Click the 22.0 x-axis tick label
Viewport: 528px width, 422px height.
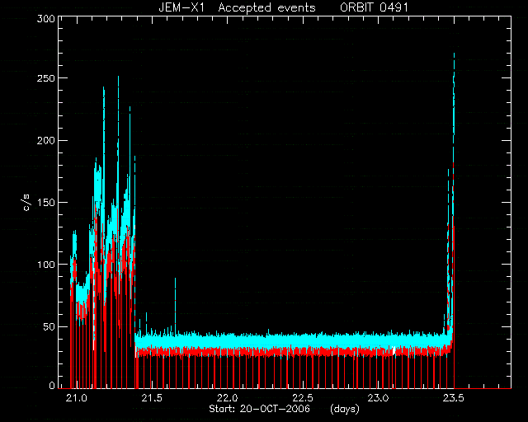tap(228, 398)
